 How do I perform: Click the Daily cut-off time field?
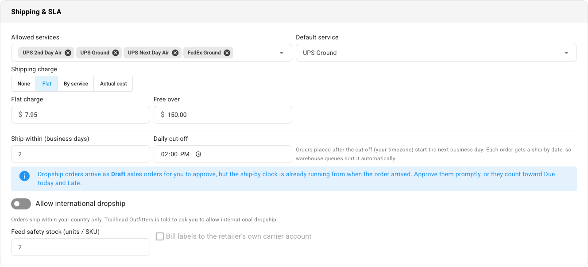tap(223, 154)
